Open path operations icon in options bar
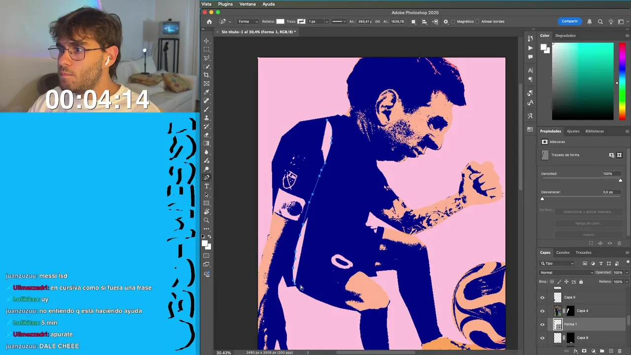The image size is (631, 355). point(413,22)
